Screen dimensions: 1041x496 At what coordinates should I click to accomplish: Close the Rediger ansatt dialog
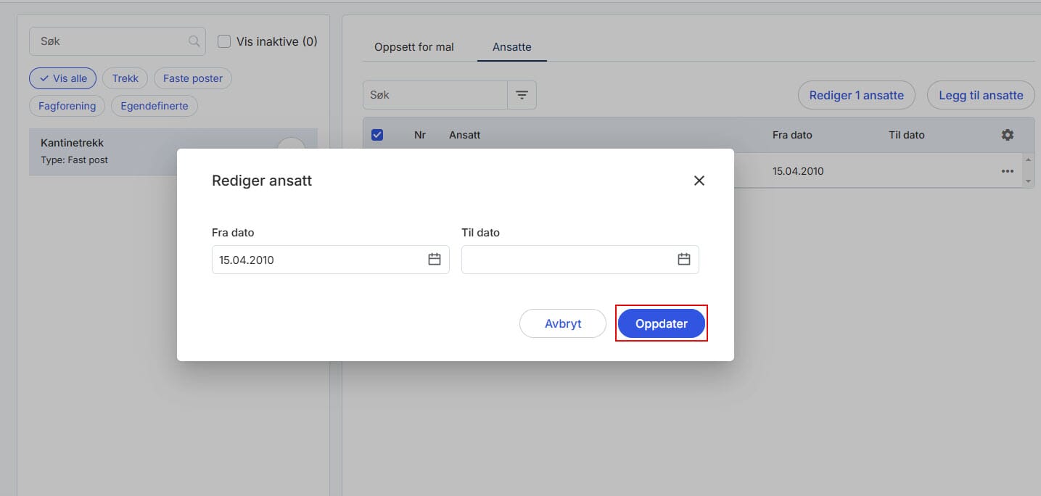(699, 181)
